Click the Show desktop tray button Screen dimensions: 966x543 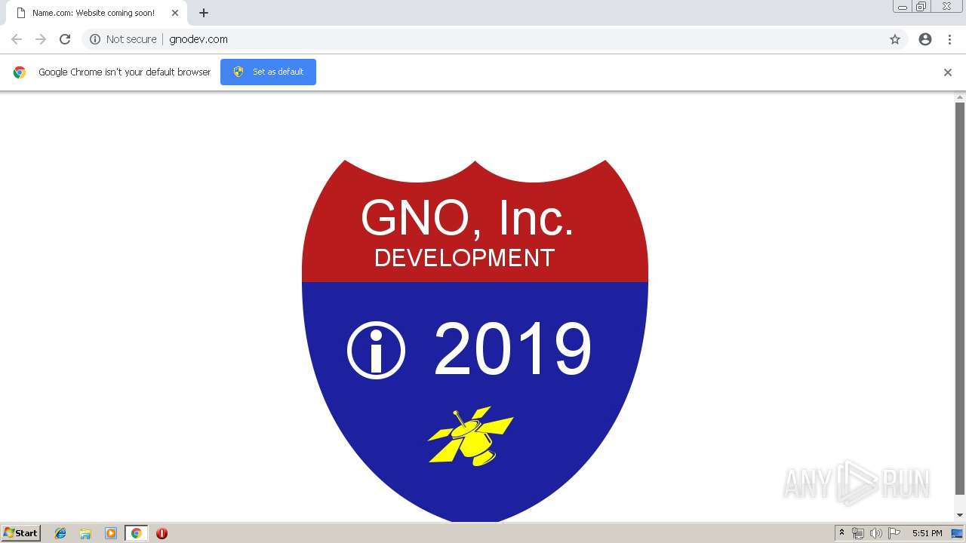[x=957, y=533]
